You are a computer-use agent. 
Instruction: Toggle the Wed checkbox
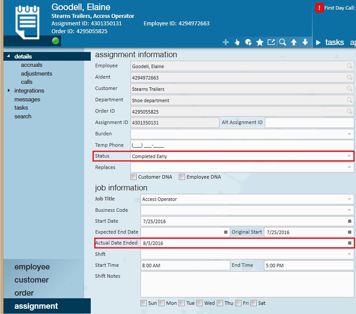point(199,303)
